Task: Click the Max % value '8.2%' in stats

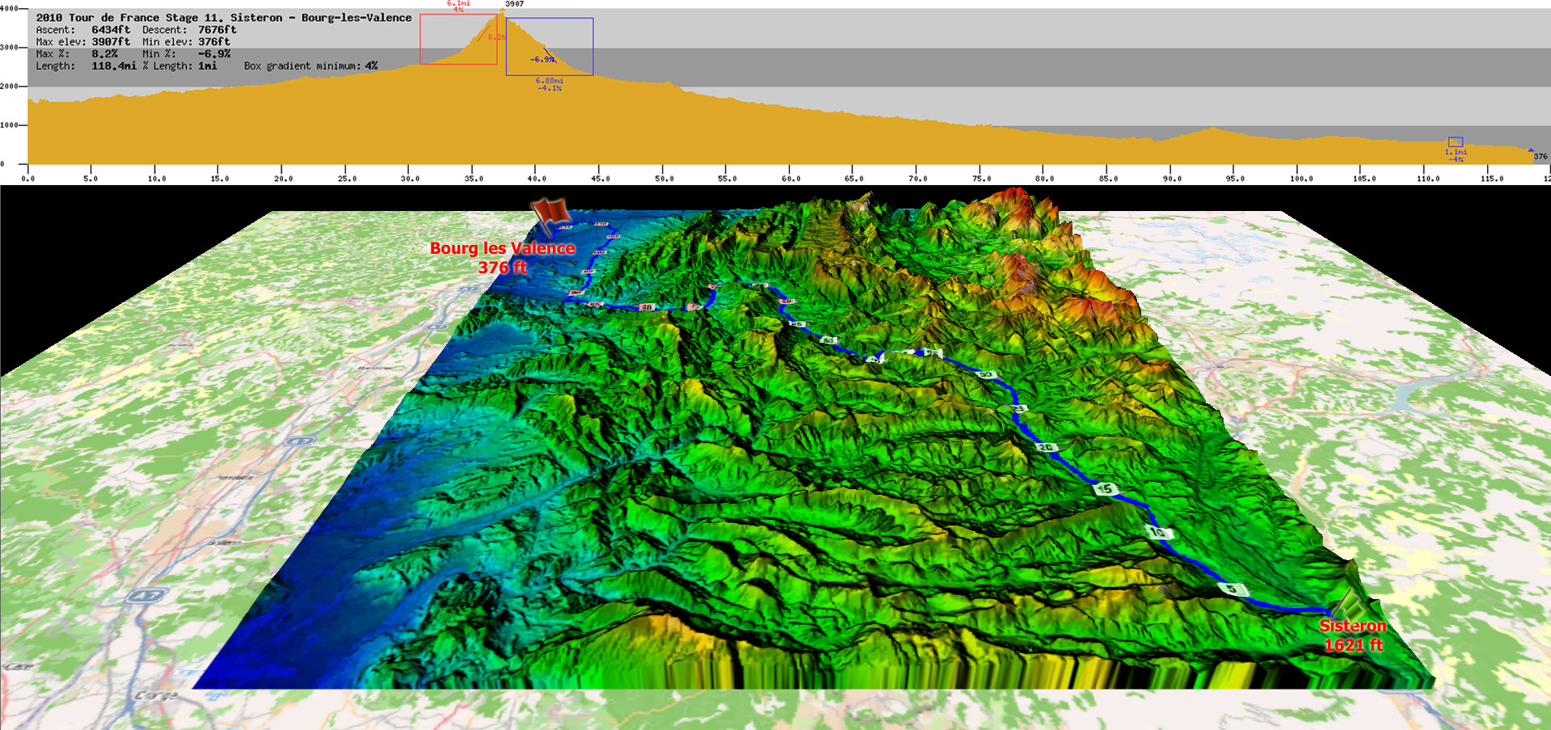Action: pyautogui.click(x=104, y=53)
